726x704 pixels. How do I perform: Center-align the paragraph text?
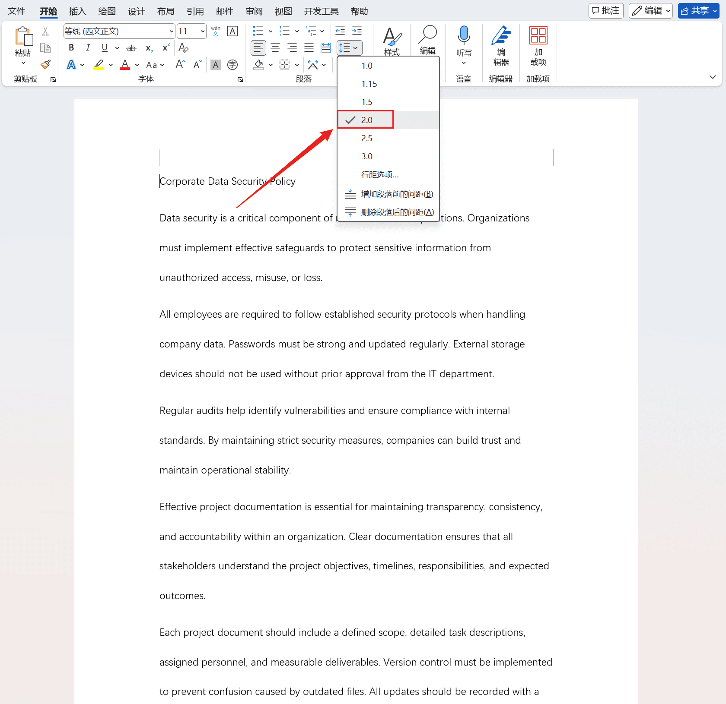coord(275,48)
